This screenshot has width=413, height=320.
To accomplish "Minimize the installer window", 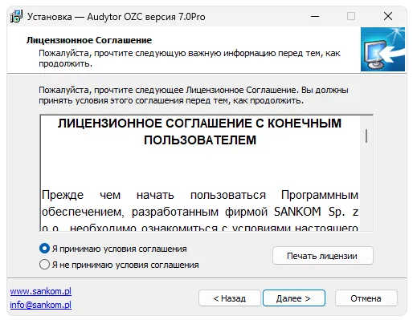I will coord(315,17).
